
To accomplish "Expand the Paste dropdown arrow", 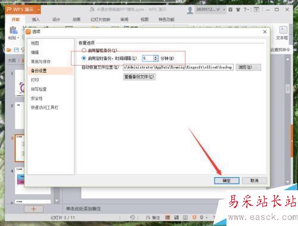I will [x=18, y=38].
